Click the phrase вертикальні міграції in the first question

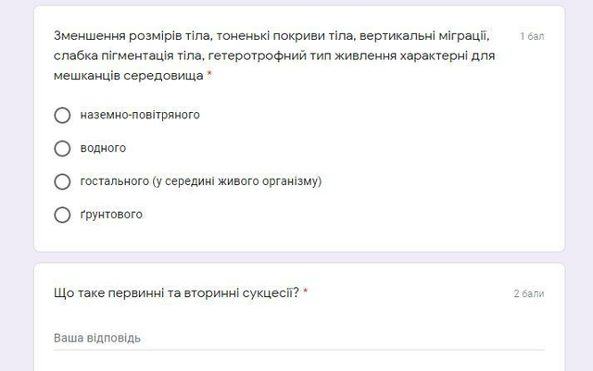[x=423, y=36]
